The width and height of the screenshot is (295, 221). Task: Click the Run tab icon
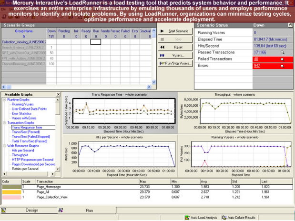tap(61, 210)
